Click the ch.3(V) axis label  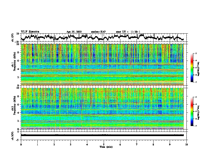[x=13, y=136]
